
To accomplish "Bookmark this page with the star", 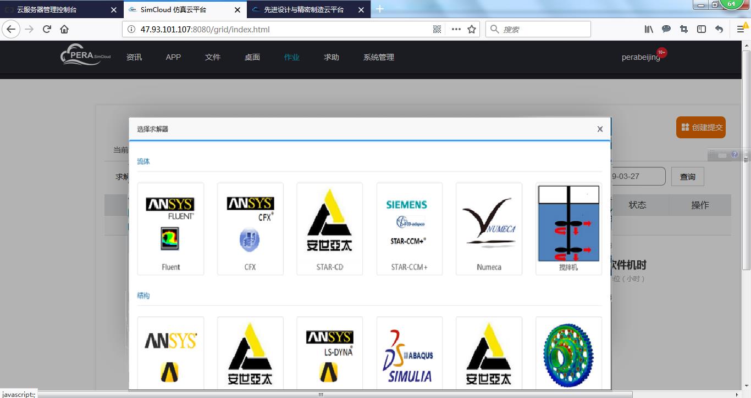I will [x=472, y=29].
